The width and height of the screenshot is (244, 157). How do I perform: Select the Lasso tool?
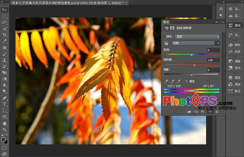5,22
